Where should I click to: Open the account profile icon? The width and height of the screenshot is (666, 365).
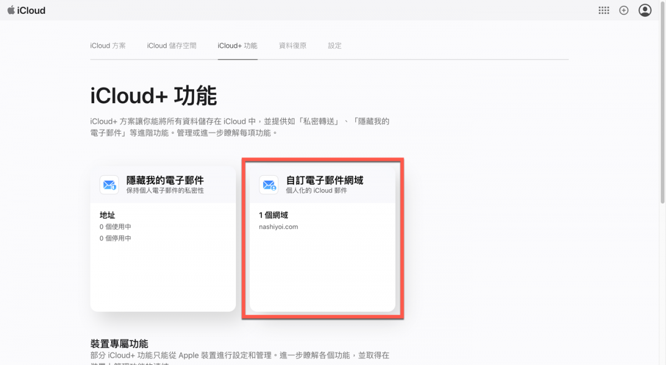pyautogui.click(x=645, y=10)
